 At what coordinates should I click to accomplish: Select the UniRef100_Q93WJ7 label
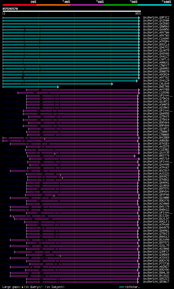click(156, 282)
